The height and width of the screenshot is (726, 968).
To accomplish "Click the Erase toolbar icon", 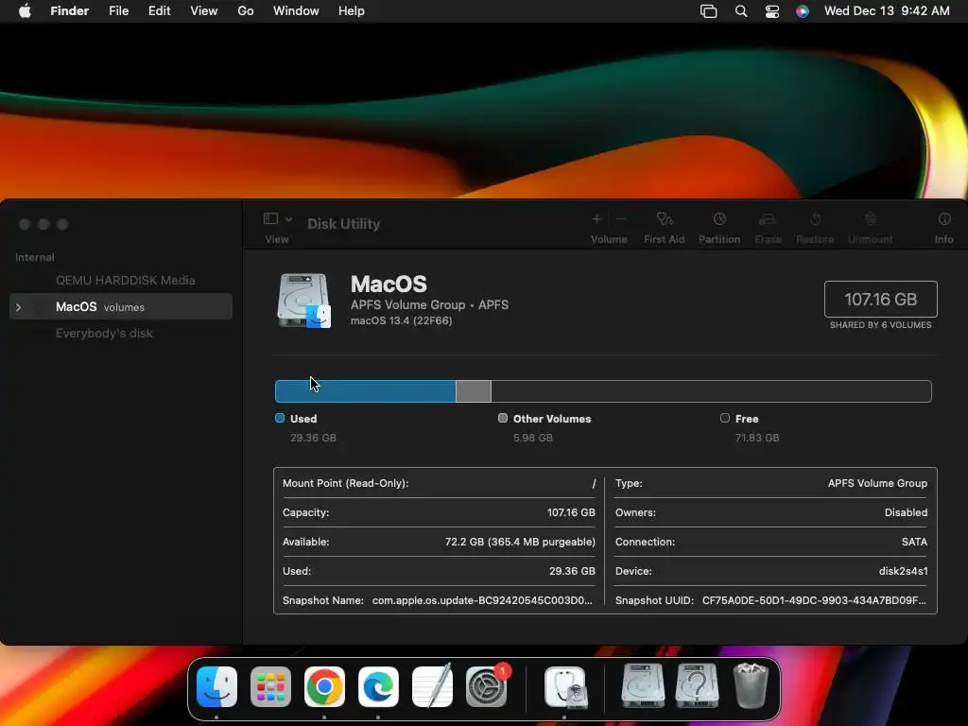I will [768, 219].
